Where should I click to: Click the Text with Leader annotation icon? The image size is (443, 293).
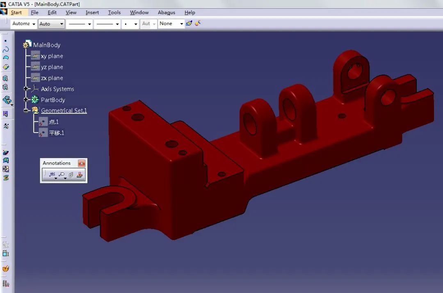[52, 174]
